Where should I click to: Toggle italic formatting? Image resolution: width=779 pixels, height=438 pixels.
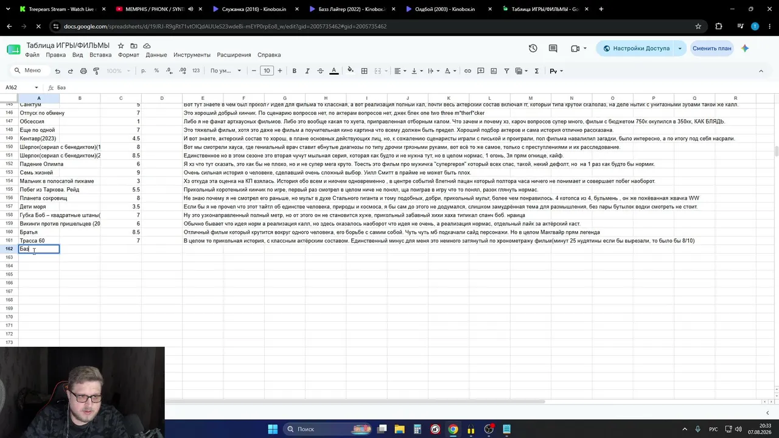pos(307,71)
